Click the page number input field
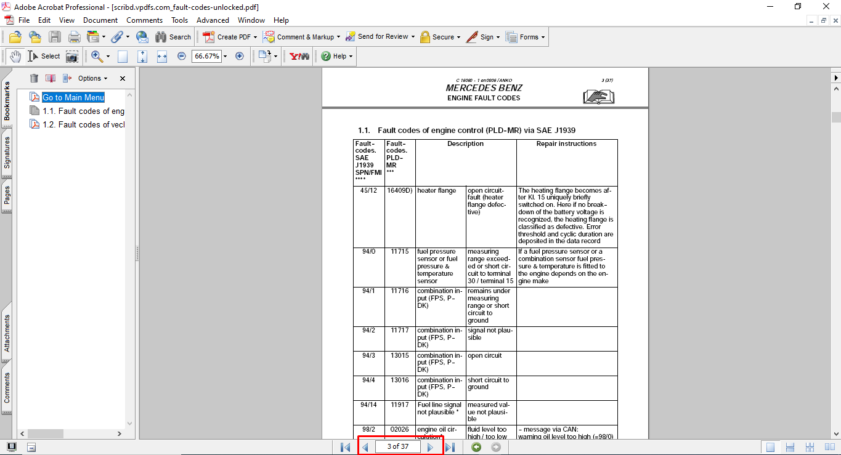Image resolution: width=841 pixels, height=455 pixels. [x=397, y=447]
